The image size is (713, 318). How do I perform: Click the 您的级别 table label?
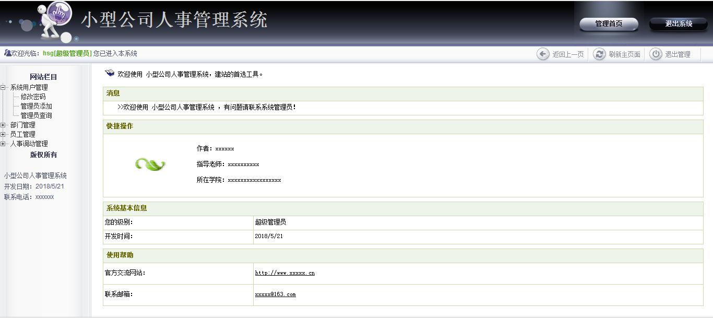118,222
